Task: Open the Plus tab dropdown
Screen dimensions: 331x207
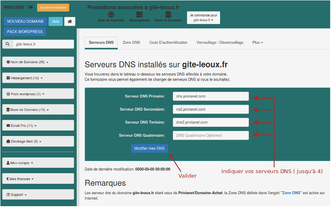Action: 258,43
